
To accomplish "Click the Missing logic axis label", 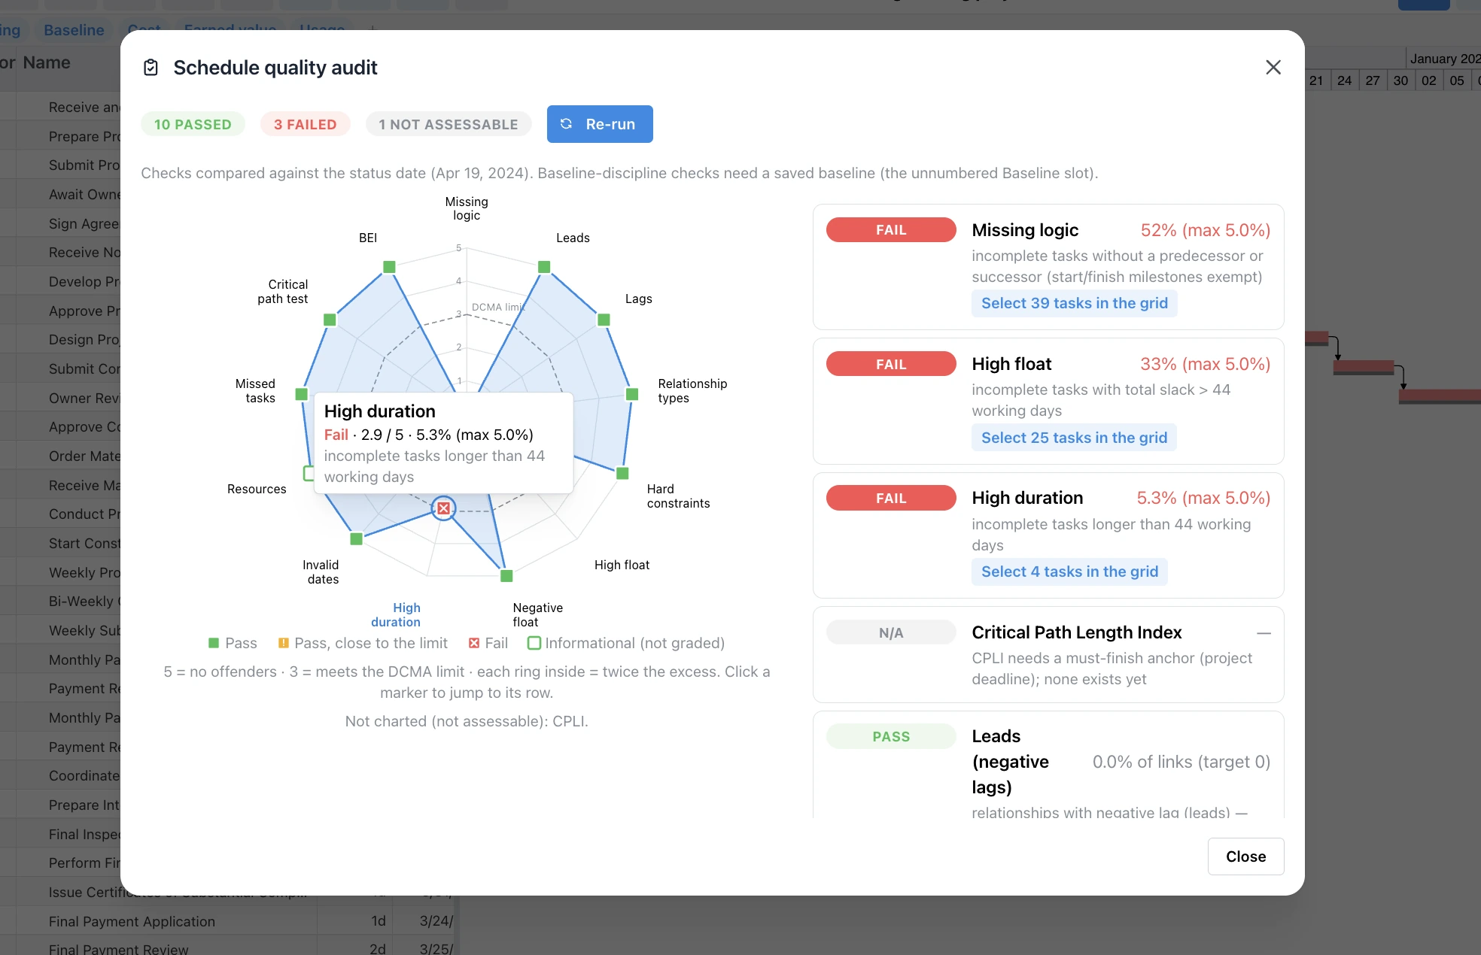I will [x=467, y=208].
